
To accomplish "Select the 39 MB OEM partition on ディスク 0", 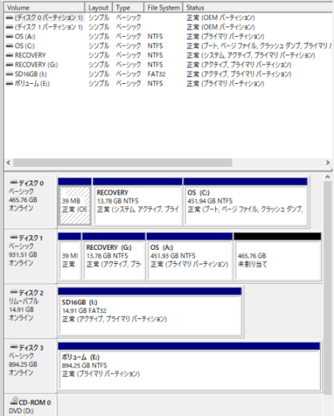I will (x=74, y=201).
